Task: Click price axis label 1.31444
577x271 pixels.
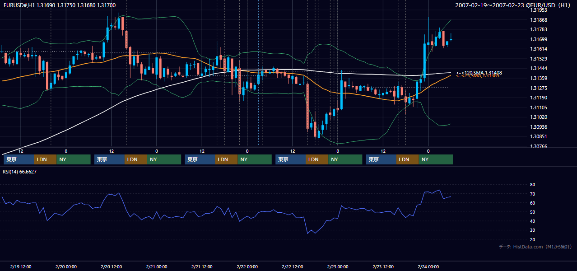Action: click(x=539, y=68)
